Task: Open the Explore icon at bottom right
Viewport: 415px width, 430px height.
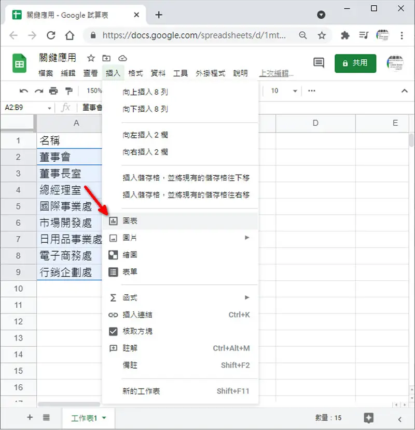Action: tap(368, 418)
